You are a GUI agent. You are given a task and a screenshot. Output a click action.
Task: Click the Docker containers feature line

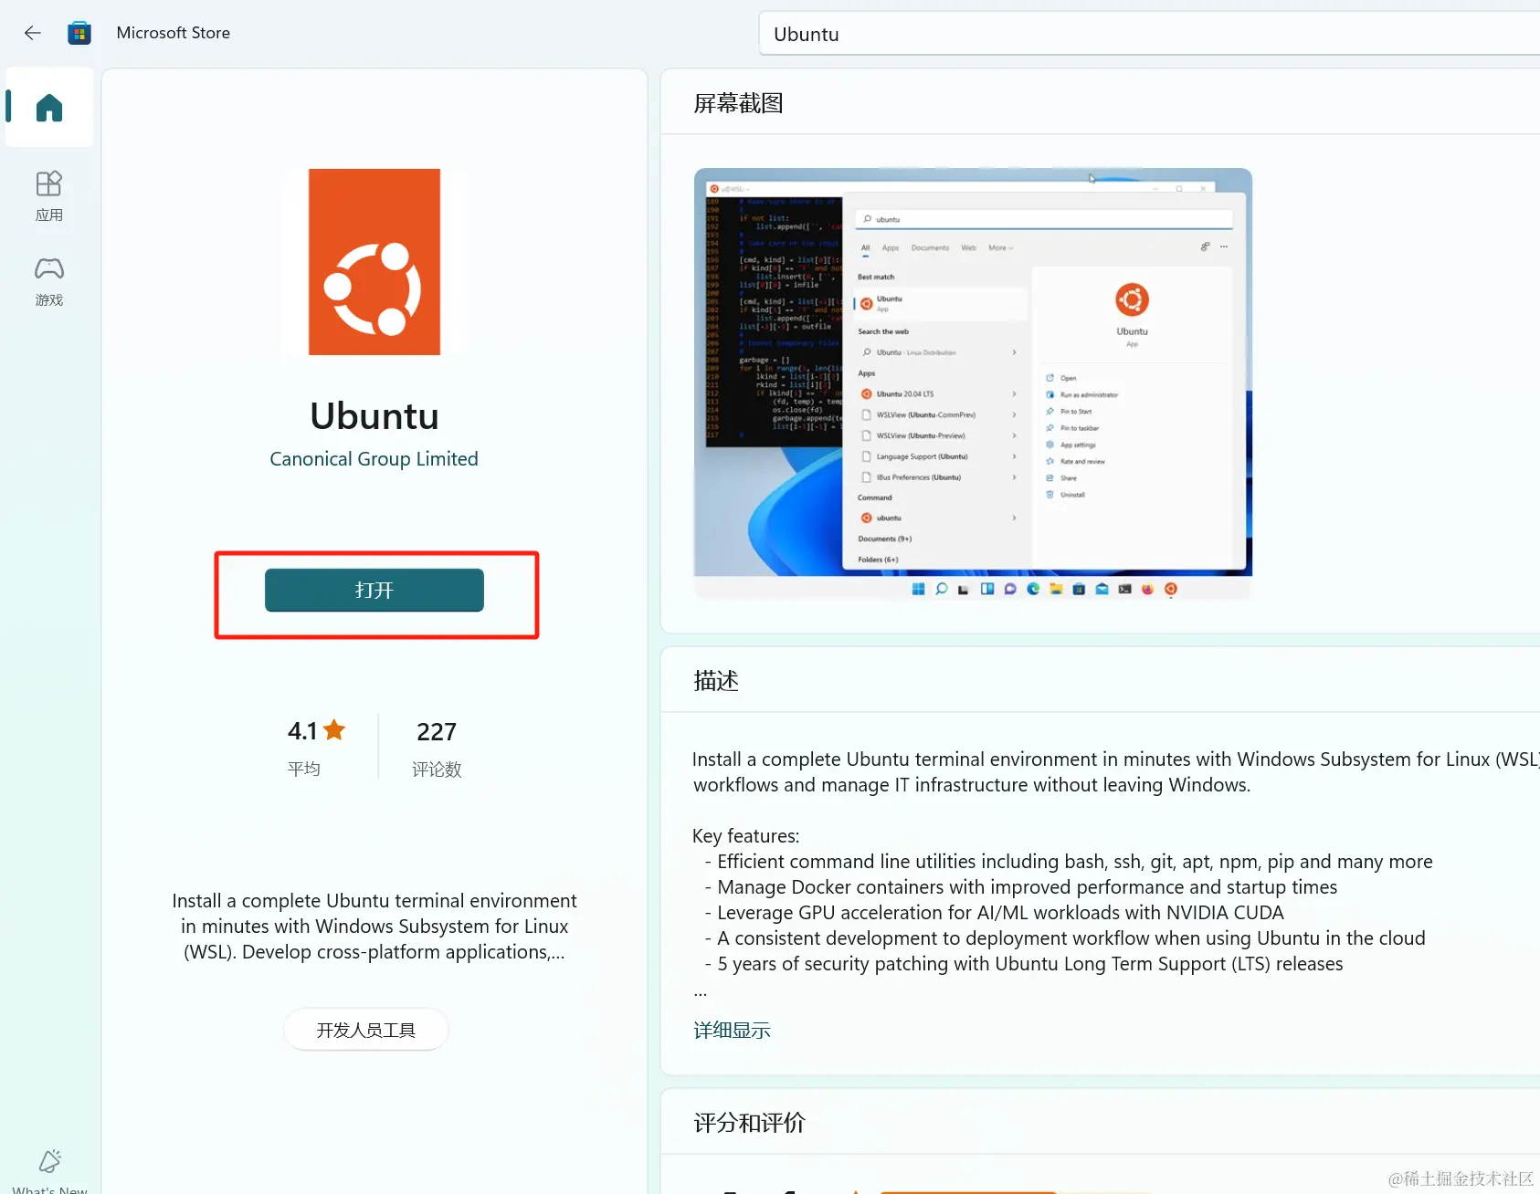(1021, 887)
